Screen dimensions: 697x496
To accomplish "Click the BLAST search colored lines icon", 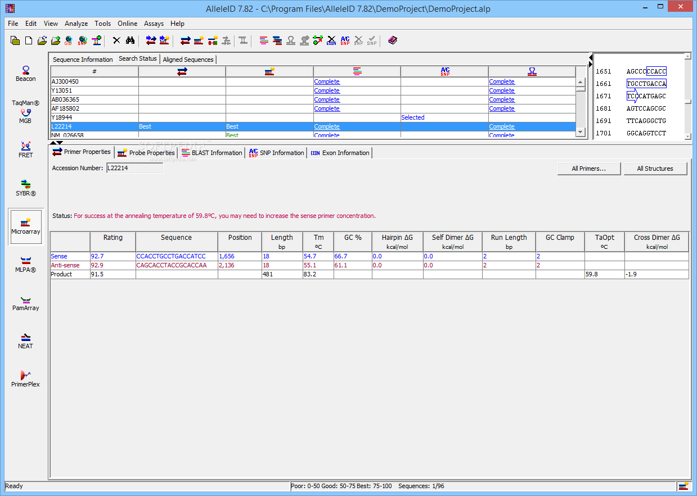I will tap(264, 40).
